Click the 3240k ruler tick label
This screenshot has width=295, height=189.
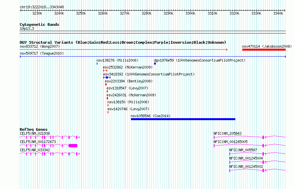point(59,13)
